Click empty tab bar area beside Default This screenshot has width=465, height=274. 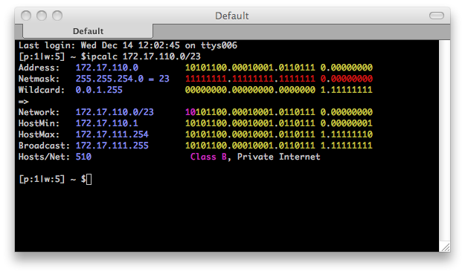click(301, 32)
